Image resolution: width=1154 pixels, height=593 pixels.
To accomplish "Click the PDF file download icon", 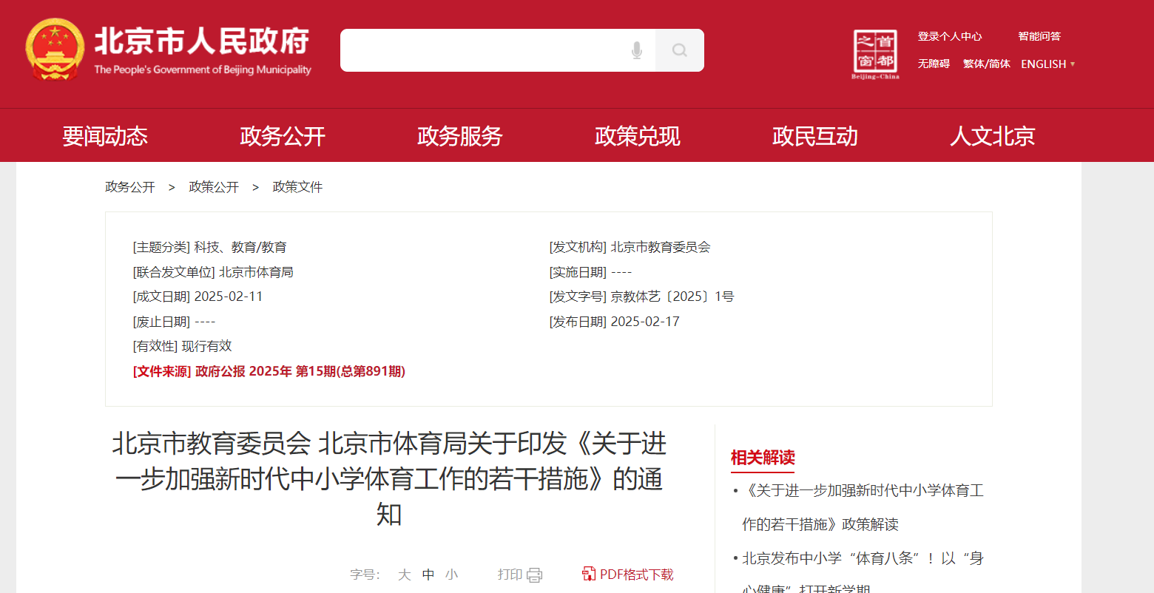I will [x=589, y=574].
